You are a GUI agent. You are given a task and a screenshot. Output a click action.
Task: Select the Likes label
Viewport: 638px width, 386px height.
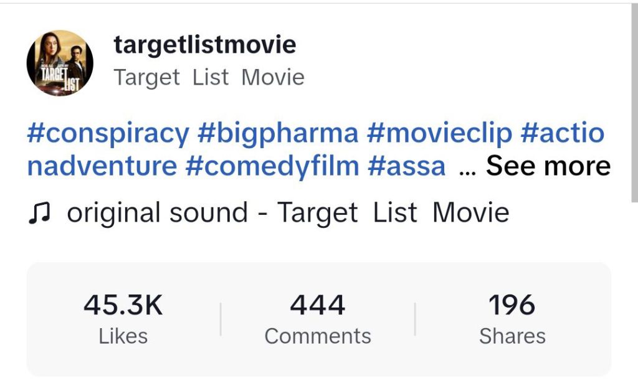tap(123, 337)
